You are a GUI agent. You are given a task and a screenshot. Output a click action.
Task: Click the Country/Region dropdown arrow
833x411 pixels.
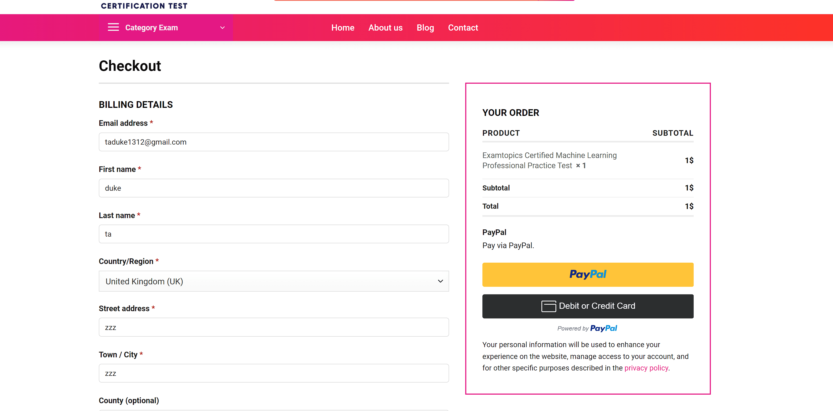440,281
